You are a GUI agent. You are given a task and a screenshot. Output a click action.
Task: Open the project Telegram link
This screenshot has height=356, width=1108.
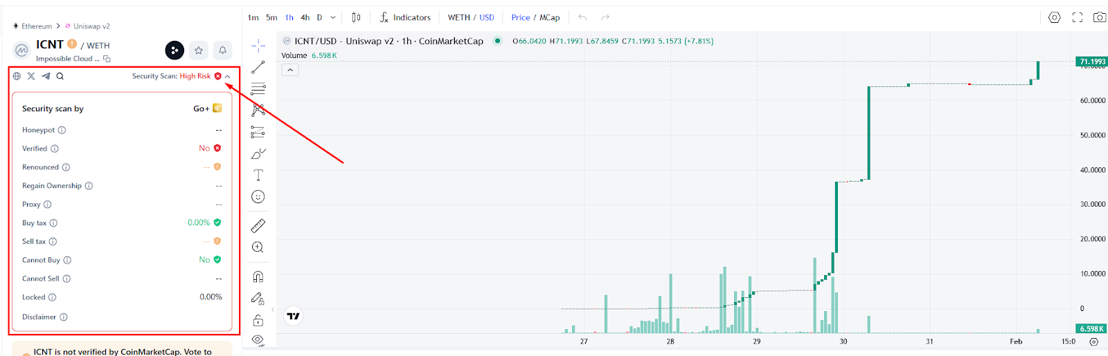46,76
